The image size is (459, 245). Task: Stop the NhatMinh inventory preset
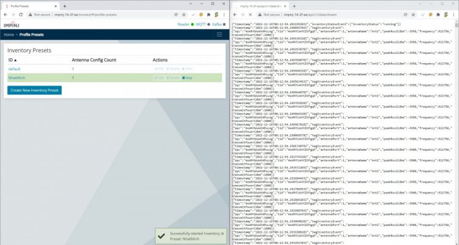(x=188, y=78)
